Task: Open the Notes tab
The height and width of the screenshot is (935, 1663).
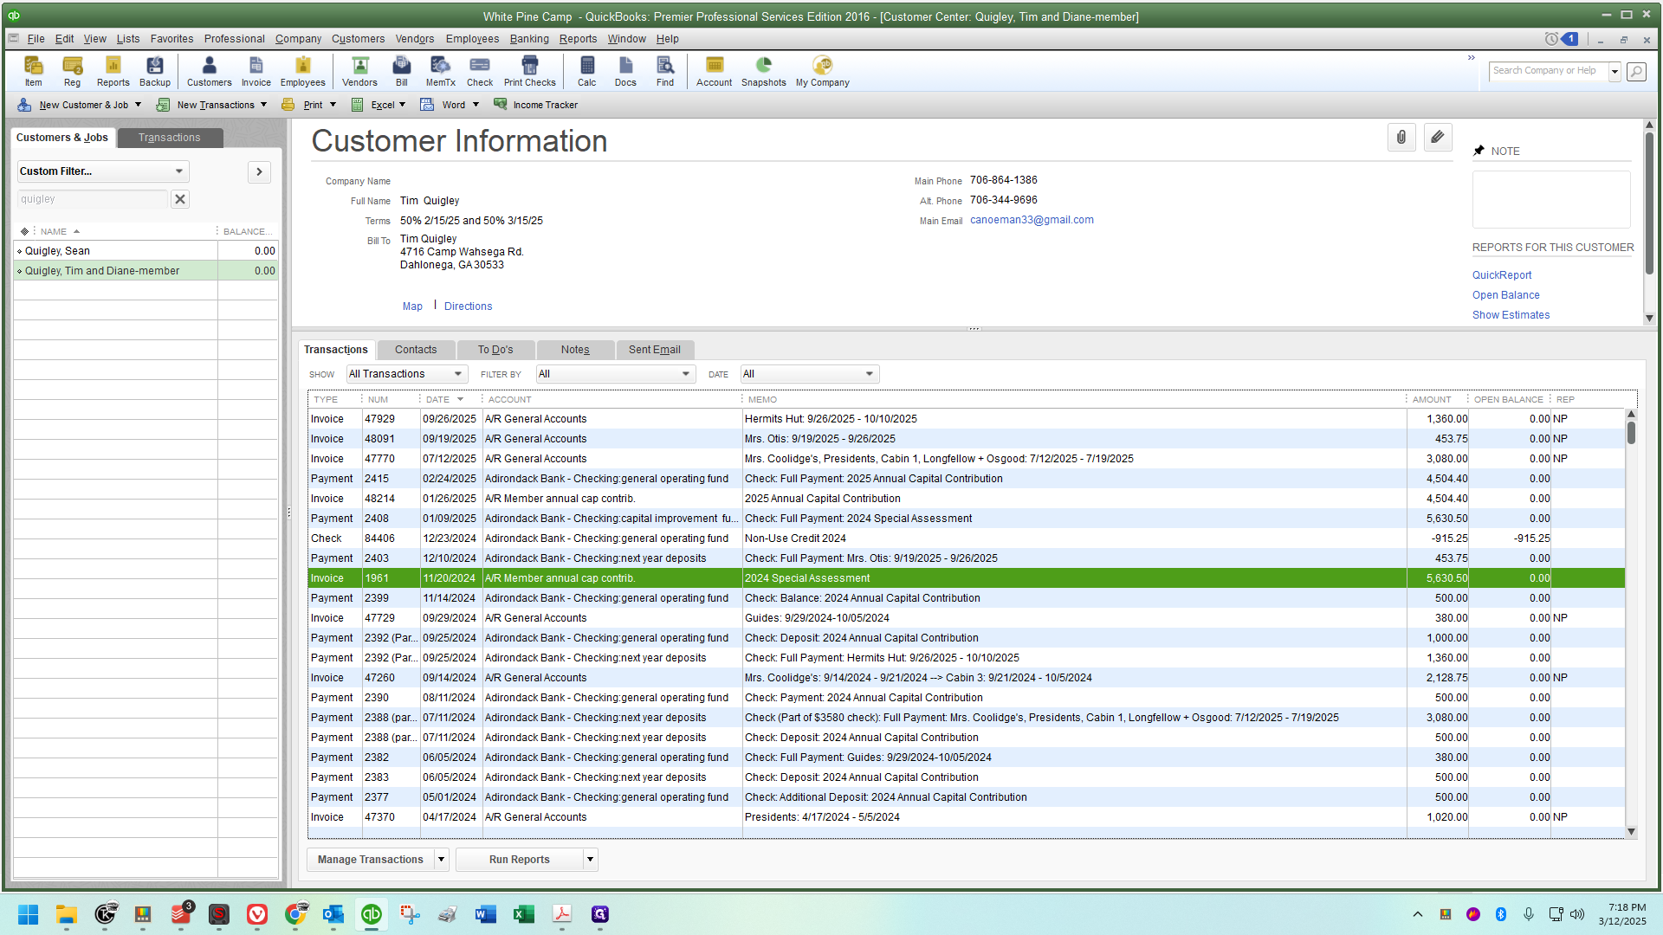Action: 575,350
